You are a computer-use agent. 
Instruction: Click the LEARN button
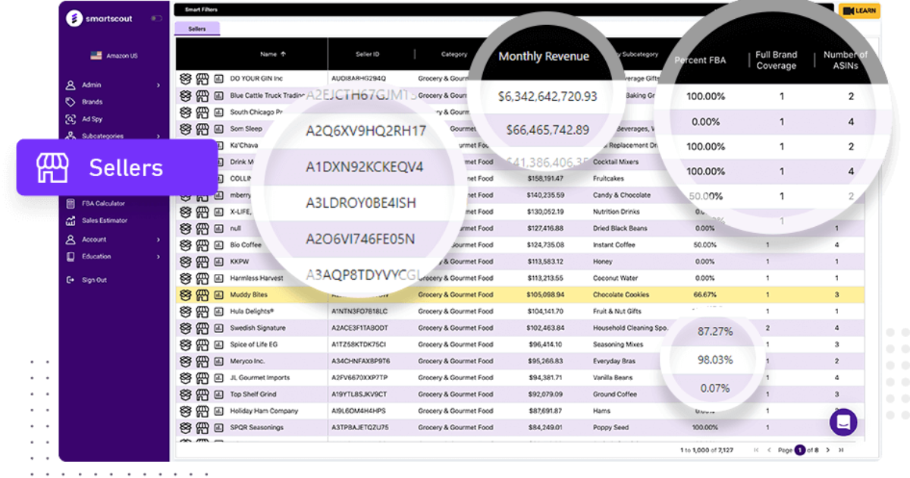[859, 11]
